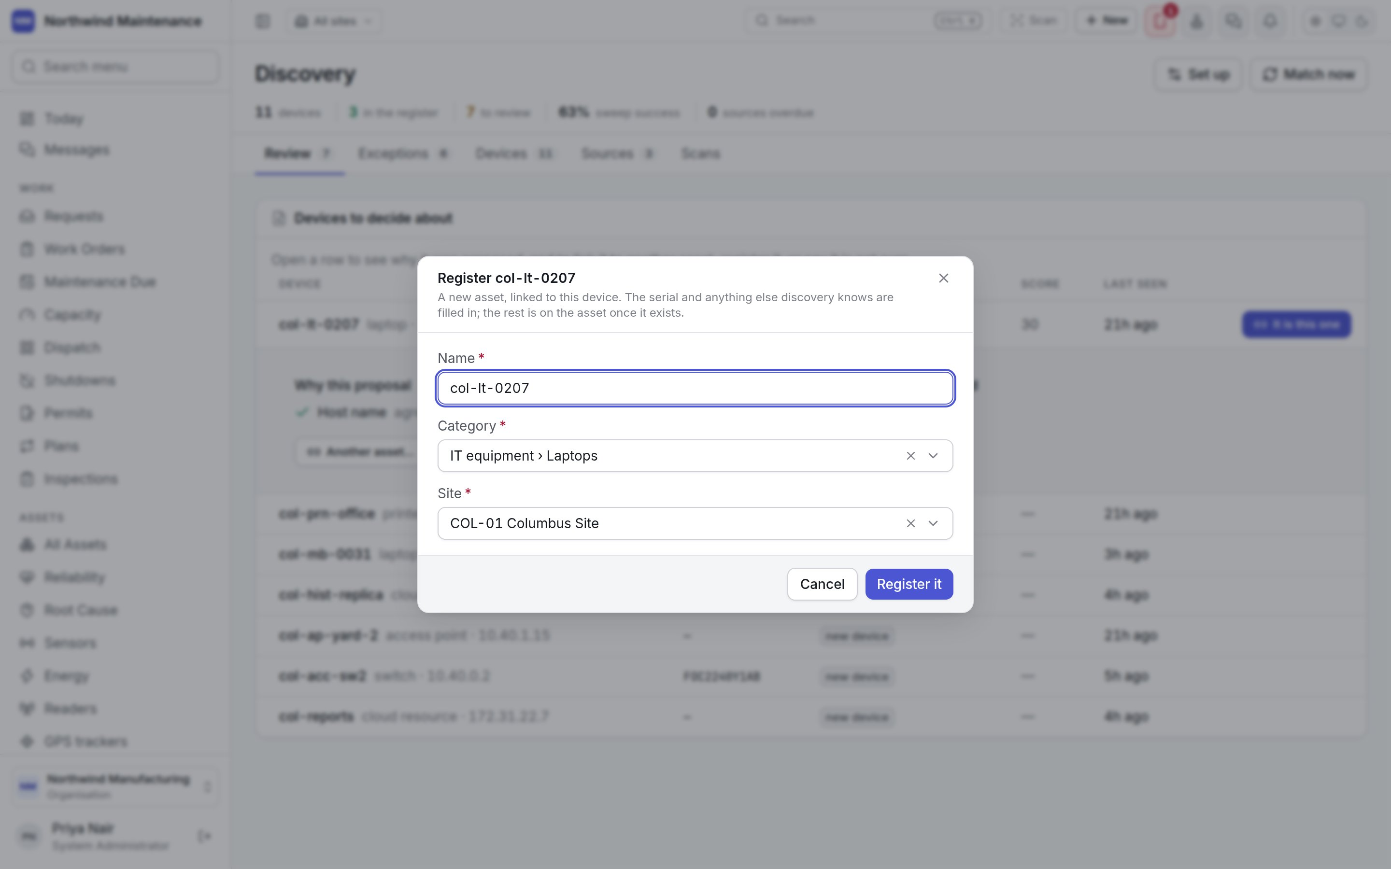Click the Register it button

[x=909, y=584]
